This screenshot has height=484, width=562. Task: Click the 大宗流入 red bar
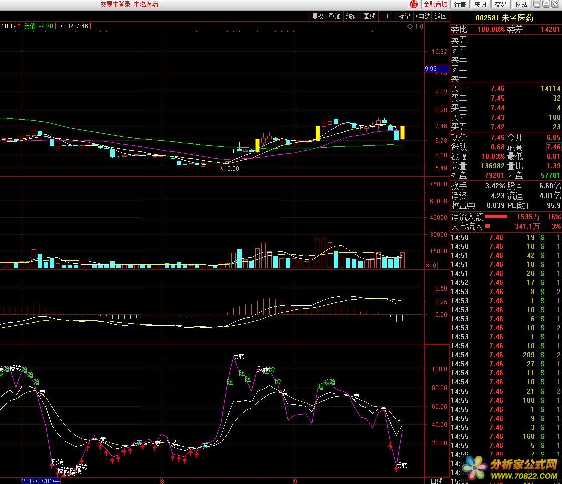pyautogui.click(x=487, y=226)
